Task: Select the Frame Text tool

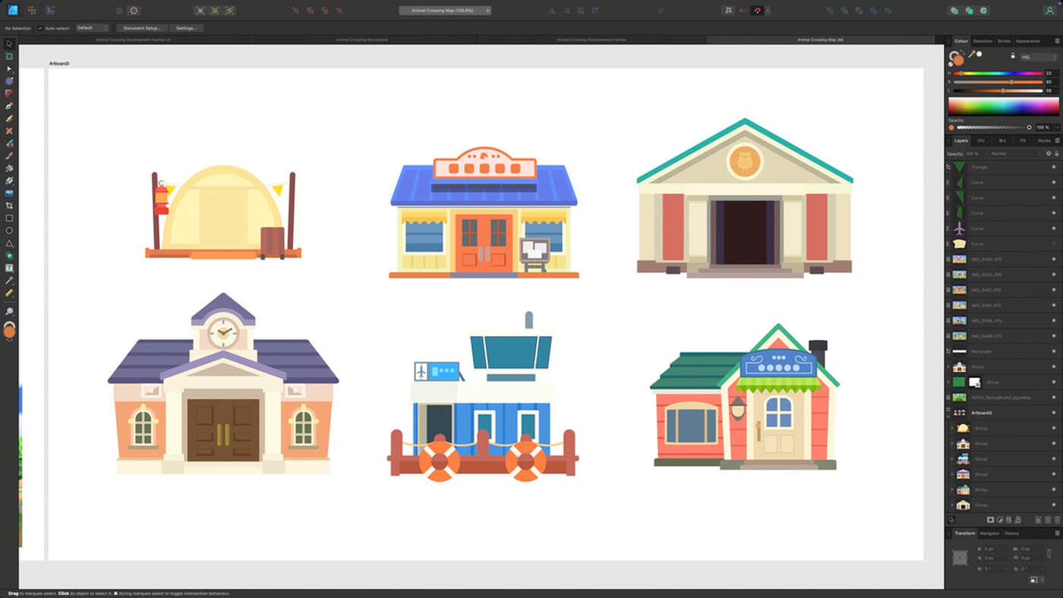Action: point(9,268)
